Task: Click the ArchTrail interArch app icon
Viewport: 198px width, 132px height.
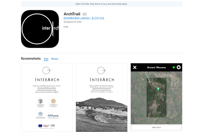Action: (40, 29)
